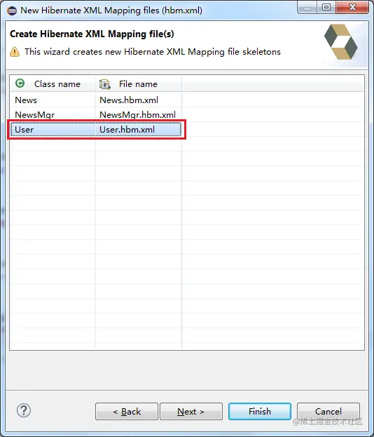
Task: Sort by the File name column header
Action: 138,84
